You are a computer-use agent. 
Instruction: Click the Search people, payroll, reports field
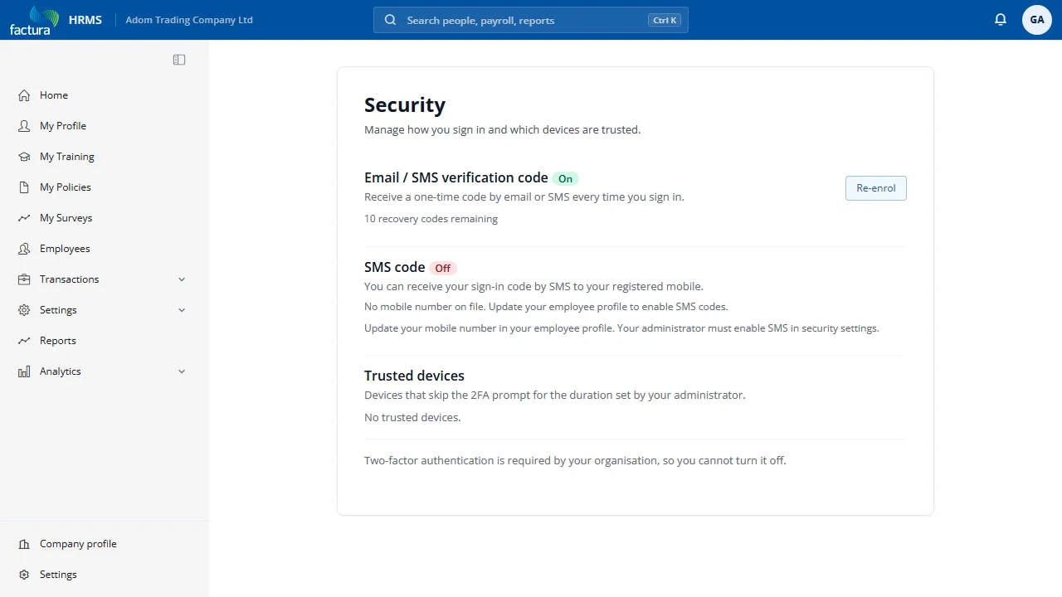[x=531, y=20]
